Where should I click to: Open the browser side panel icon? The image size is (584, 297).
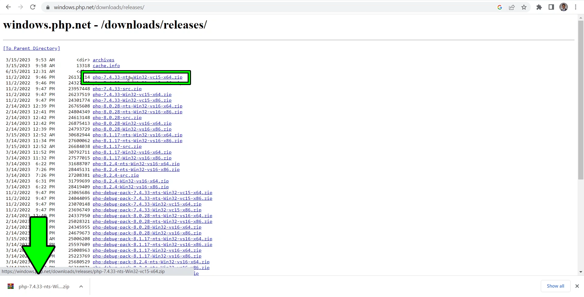pos(551,7)
